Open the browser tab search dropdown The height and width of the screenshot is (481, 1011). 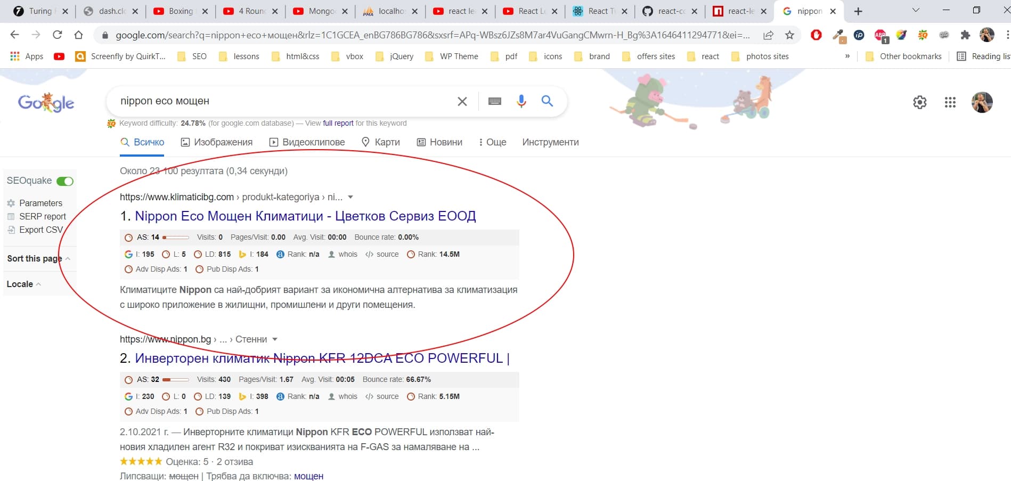[x=915, y=10]
